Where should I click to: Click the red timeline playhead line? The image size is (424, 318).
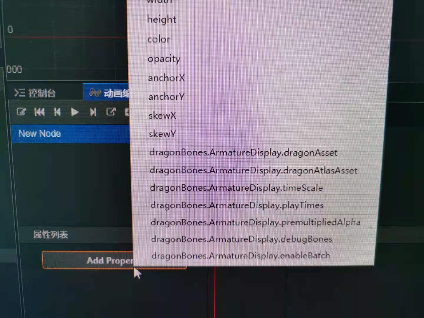click(x=215, y=291)
